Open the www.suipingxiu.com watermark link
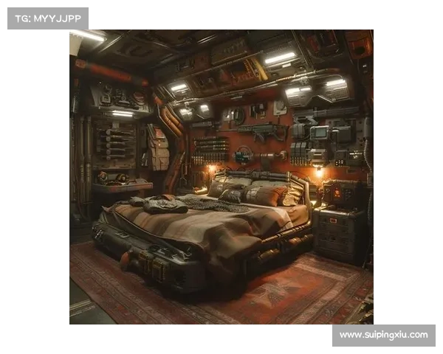Screen dimensions: 443x354 coord(383,335)
